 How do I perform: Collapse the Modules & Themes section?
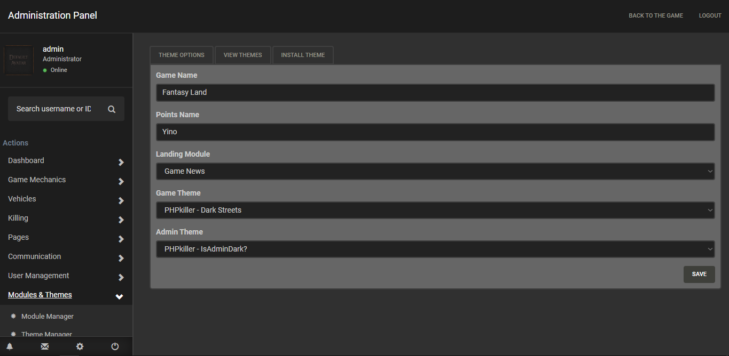[119, 296]
